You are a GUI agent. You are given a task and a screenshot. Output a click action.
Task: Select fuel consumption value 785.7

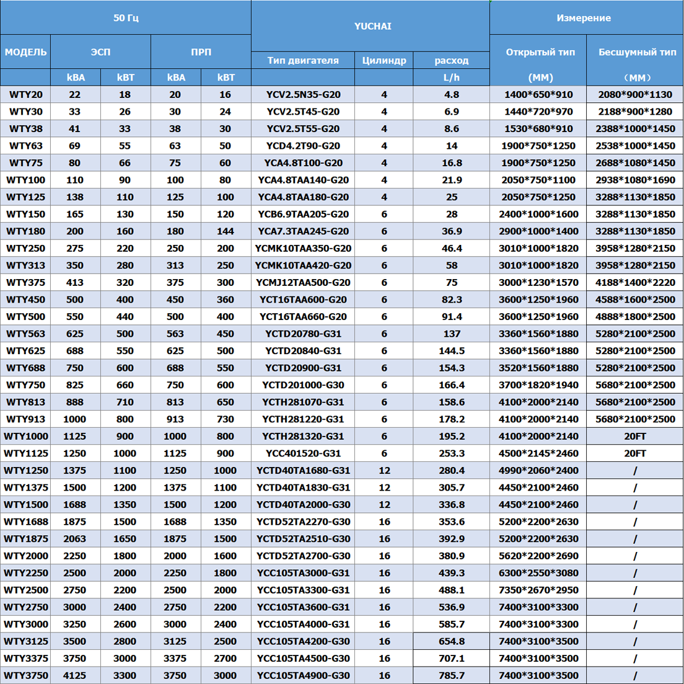452,675
